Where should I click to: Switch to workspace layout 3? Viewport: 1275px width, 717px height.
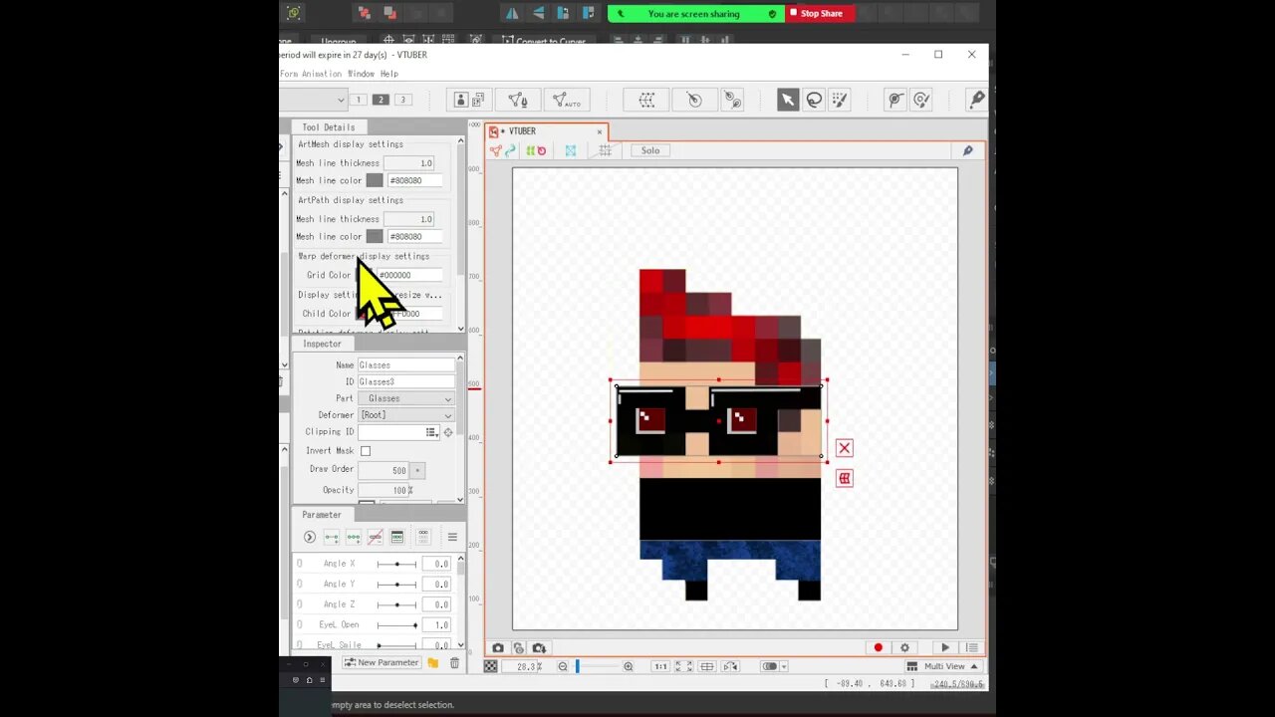pyautogui.click(x=402, y=100)
